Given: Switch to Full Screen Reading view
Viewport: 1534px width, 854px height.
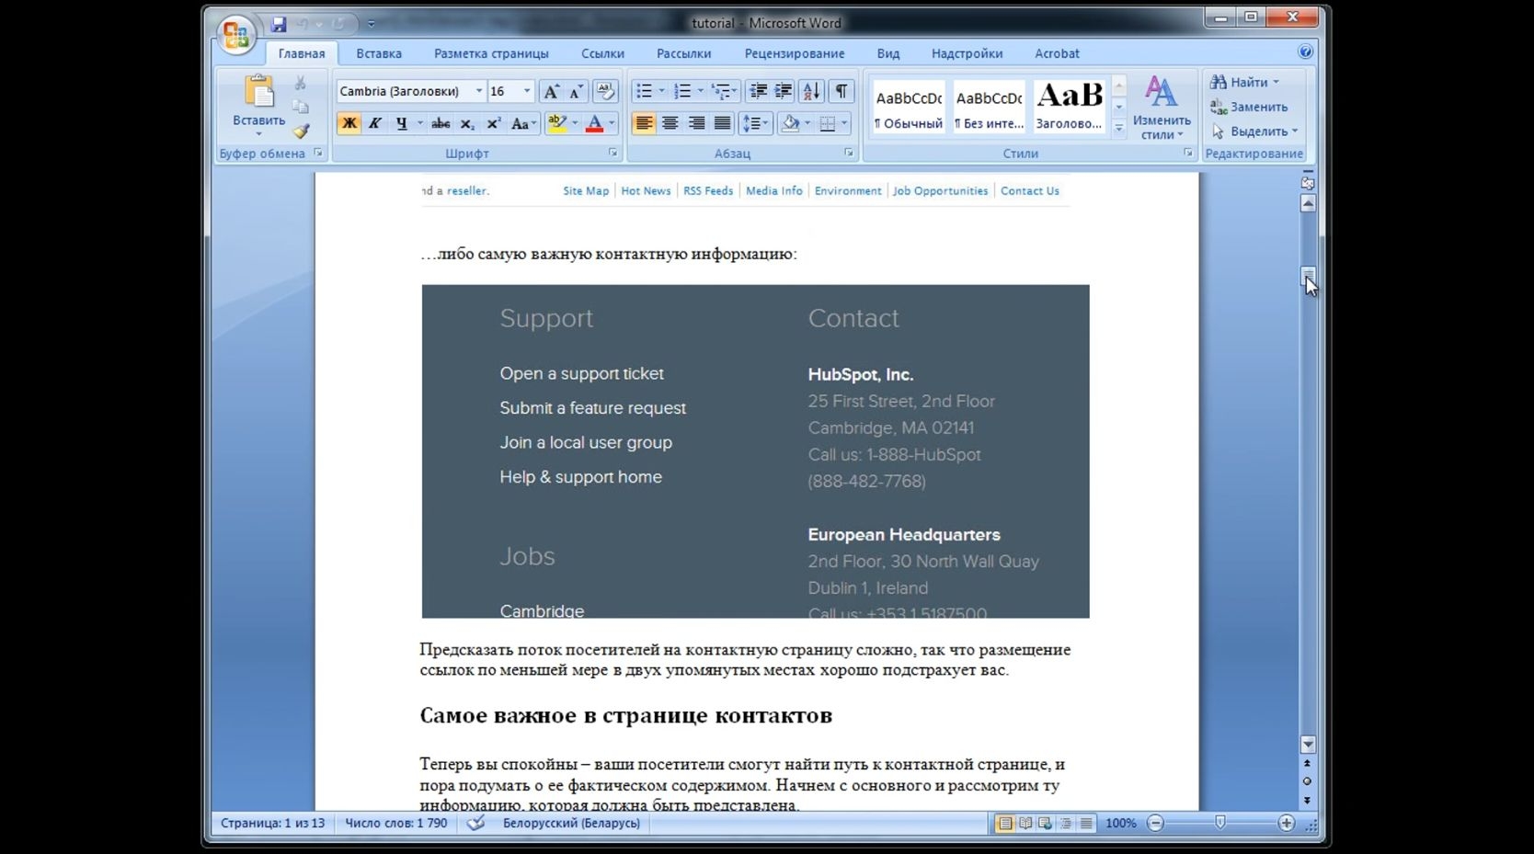Looking at the screenshot, I should click(x=1025, y=824).
